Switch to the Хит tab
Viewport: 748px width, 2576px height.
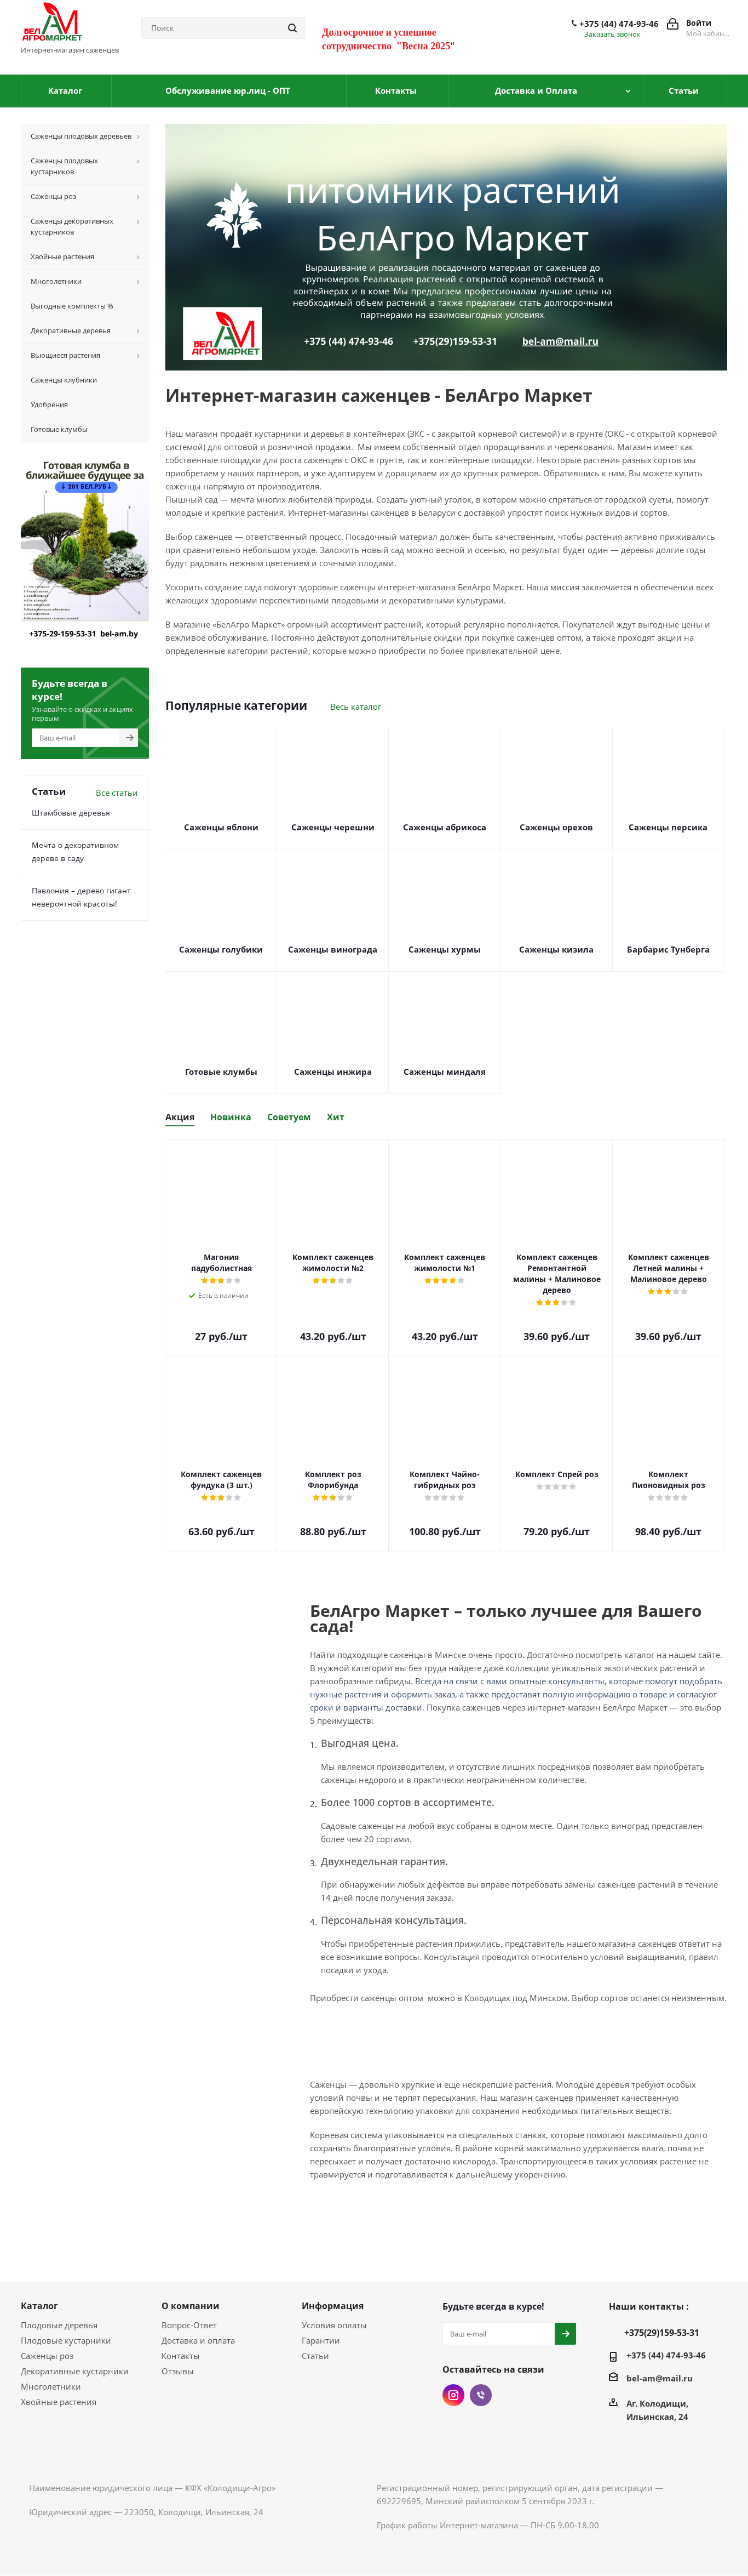coord(336,1117)
